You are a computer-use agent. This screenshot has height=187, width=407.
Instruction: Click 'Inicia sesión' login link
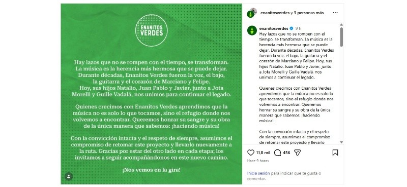click(258, 173)
